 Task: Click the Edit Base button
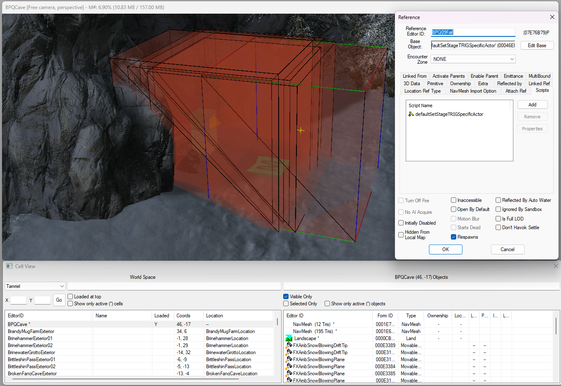(x=537, y=46)
